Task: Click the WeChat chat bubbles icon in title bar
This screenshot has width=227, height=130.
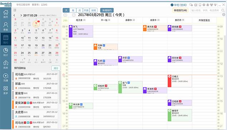Action: click(191, 5)
